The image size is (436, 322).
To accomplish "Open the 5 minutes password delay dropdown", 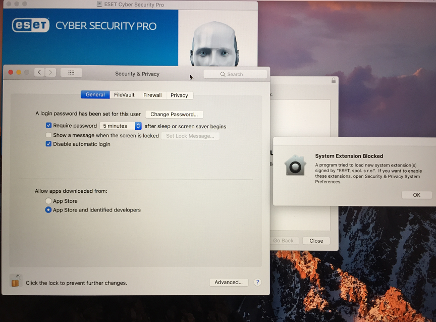I will tap(121, 126).
